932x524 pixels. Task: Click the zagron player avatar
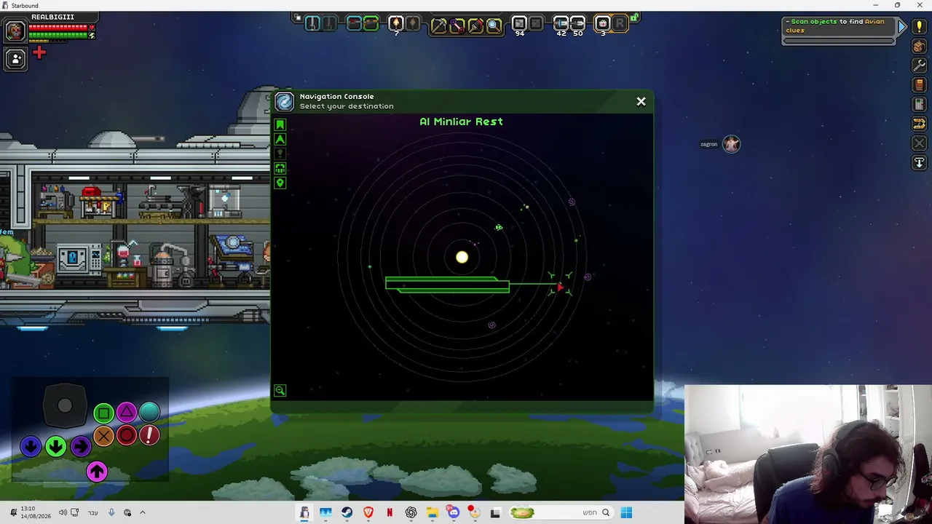(x=731, y=144)
